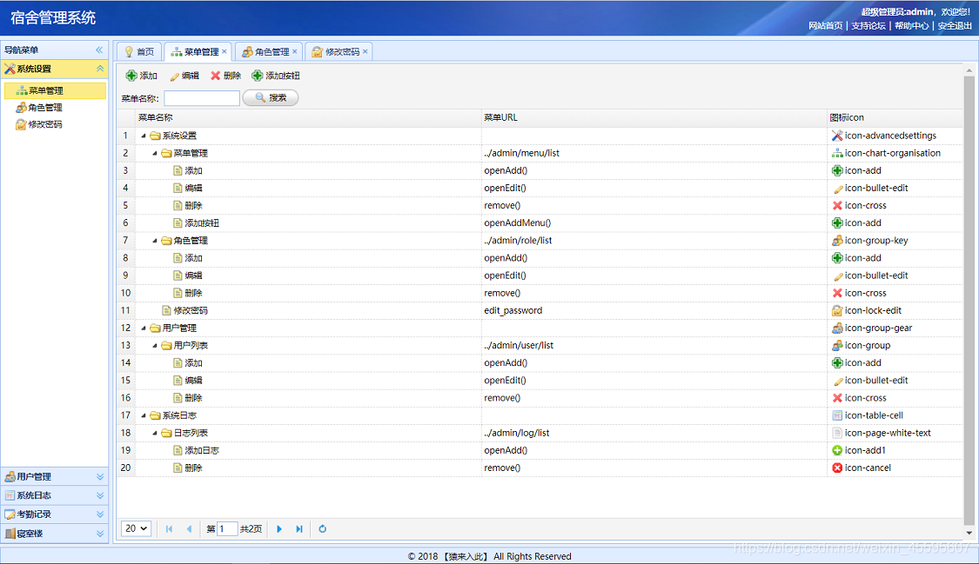Viewport: 979px width, 564px height.
Task: Collapse the 角色管理 row in the tree grid
Action: pyautogui.click(x=155, y=240)
